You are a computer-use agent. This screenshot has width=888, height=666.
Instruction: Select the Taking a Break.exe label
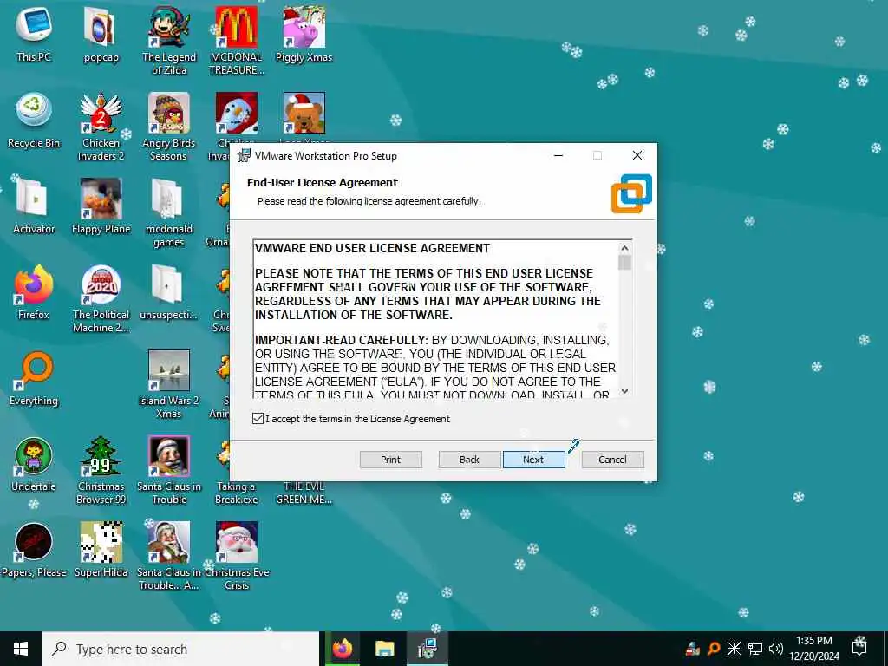[x=237, y=493]
